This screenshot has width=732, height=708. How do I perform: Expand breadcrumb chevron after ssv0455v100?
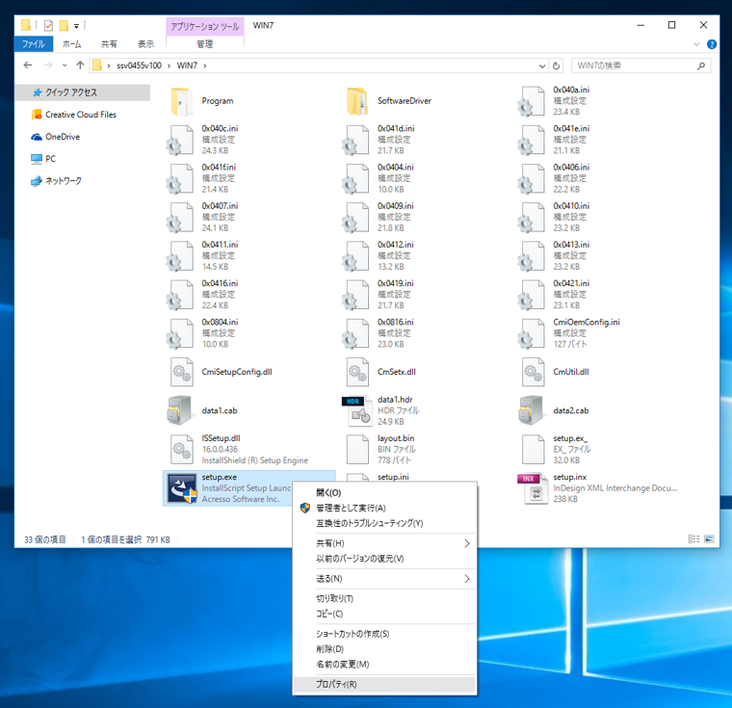(169, 66)
